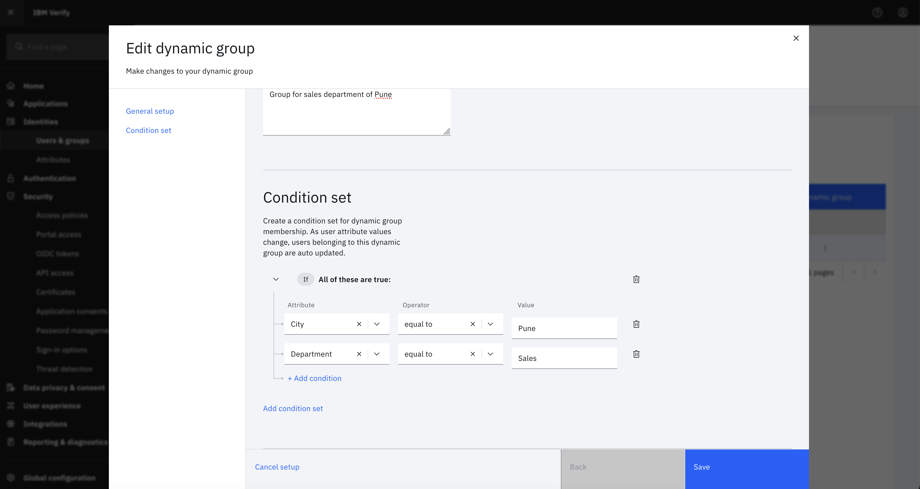
Task: Open the City attribute dropdown
Action: 377,324
